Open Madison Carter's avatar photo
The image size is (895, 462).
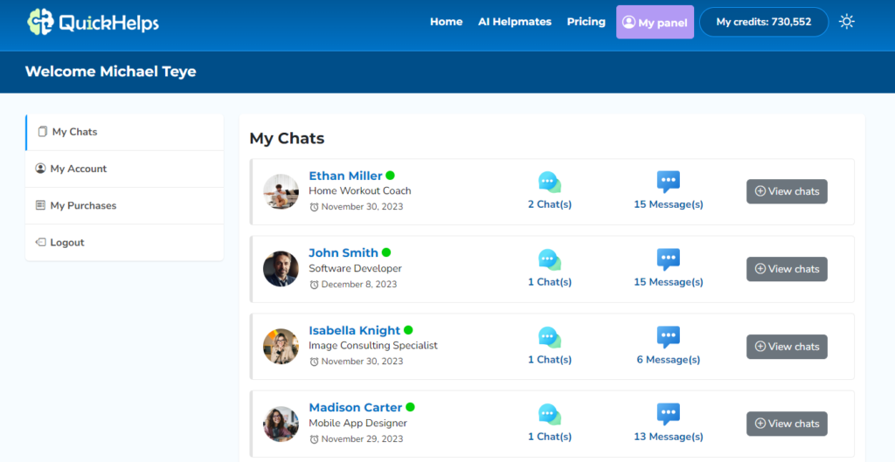coord(281,424)
